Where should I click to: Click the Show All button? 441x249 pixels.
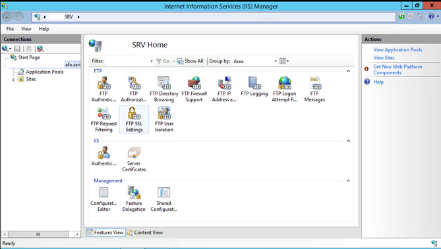click(x=190, y=61)
